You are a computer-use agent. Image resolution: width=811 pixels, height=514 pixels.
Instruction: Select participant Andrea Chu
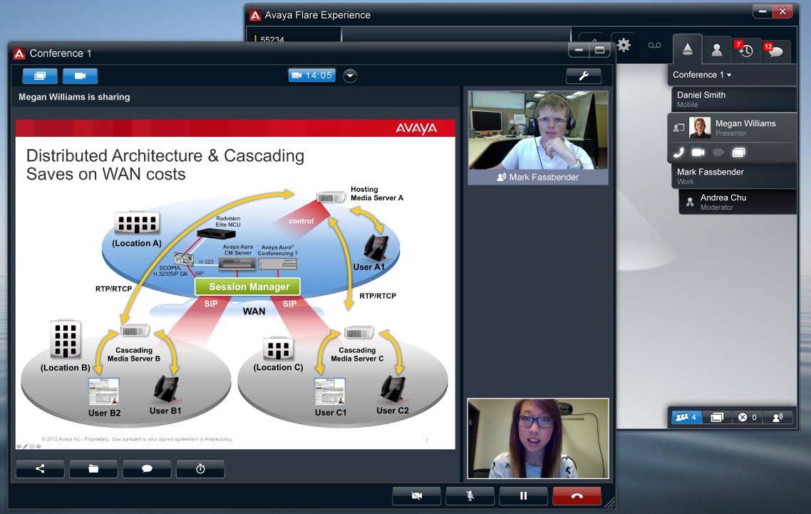(738, 202)
